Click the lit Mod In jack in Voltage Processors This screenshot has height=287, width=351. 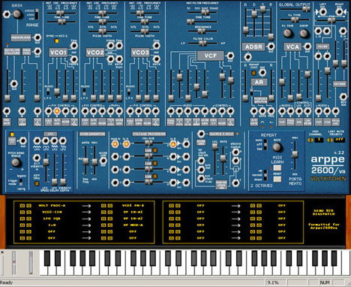[x=115, y=143]
